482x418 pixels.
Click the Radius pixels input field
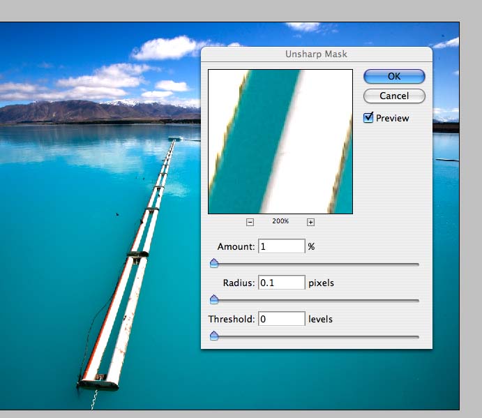(x=282, y=283)
